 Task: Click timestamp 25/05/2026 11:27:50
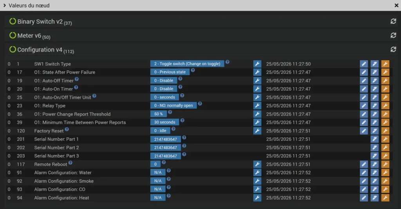point(288,64)
